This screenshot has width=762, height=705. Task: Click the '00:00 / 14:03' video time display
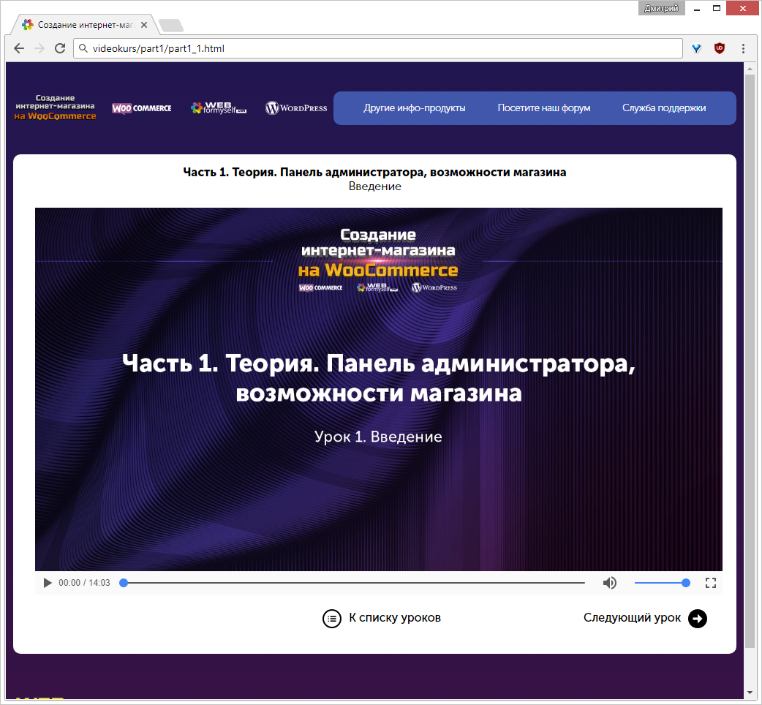click(x=85, y=583)
